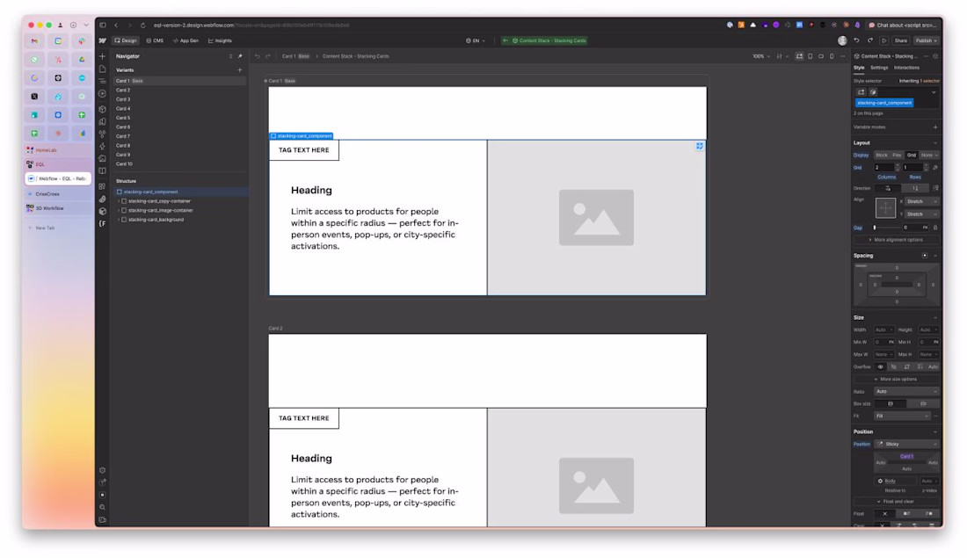Open the Apps grid icon in sidebar
This screenshot has height=558, width=967.
pos(102,186)
